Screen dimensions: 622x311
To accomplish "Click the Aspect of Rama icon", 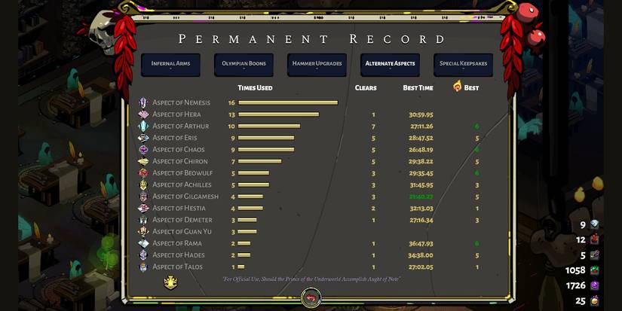I will coord(143,243).
